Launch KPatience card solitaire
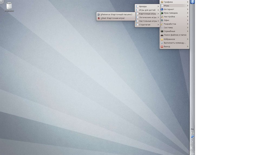Screen dimensions: 277x155 (x=116, y=14)
